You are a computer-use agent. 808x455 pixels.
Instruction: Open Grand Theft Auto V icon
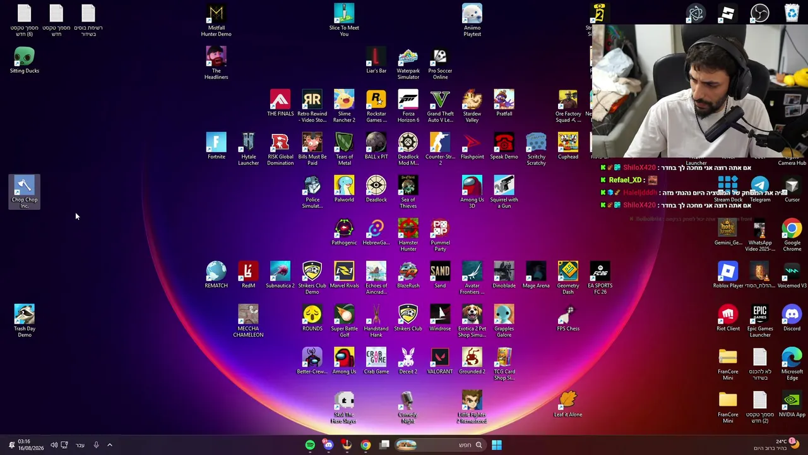click(x=440, y=106)
